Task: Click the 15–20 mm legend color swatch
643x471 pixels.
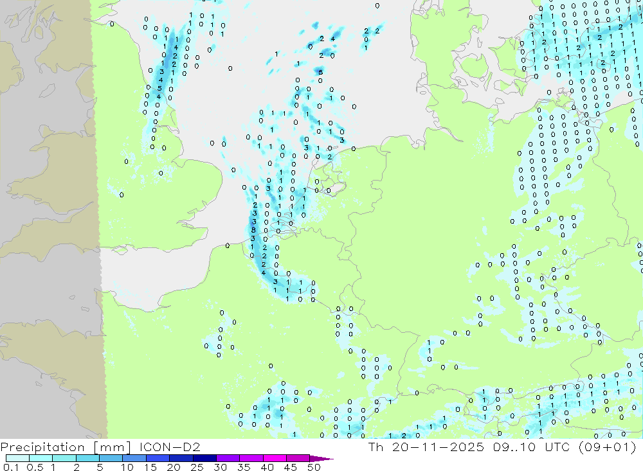Action: click(158, 458)
